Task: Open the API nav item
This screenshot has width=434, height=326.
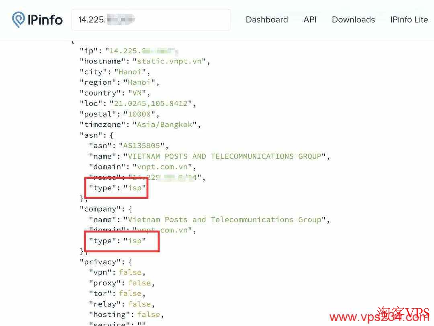Action: [310, 20]
